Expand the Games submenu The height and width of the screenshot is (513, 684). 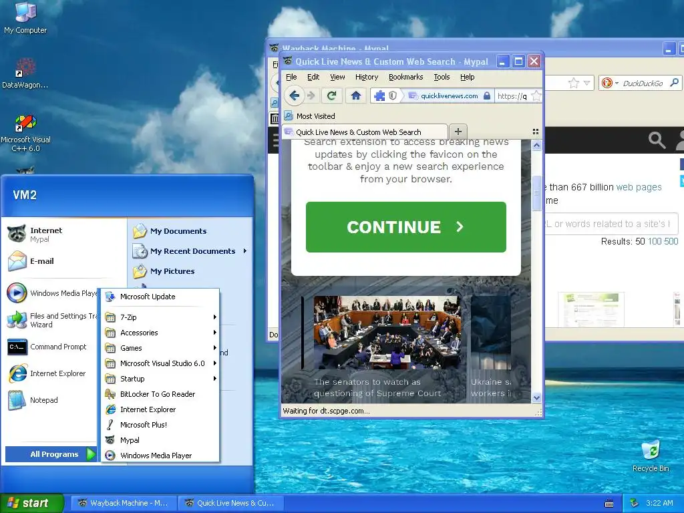[160, 348]
